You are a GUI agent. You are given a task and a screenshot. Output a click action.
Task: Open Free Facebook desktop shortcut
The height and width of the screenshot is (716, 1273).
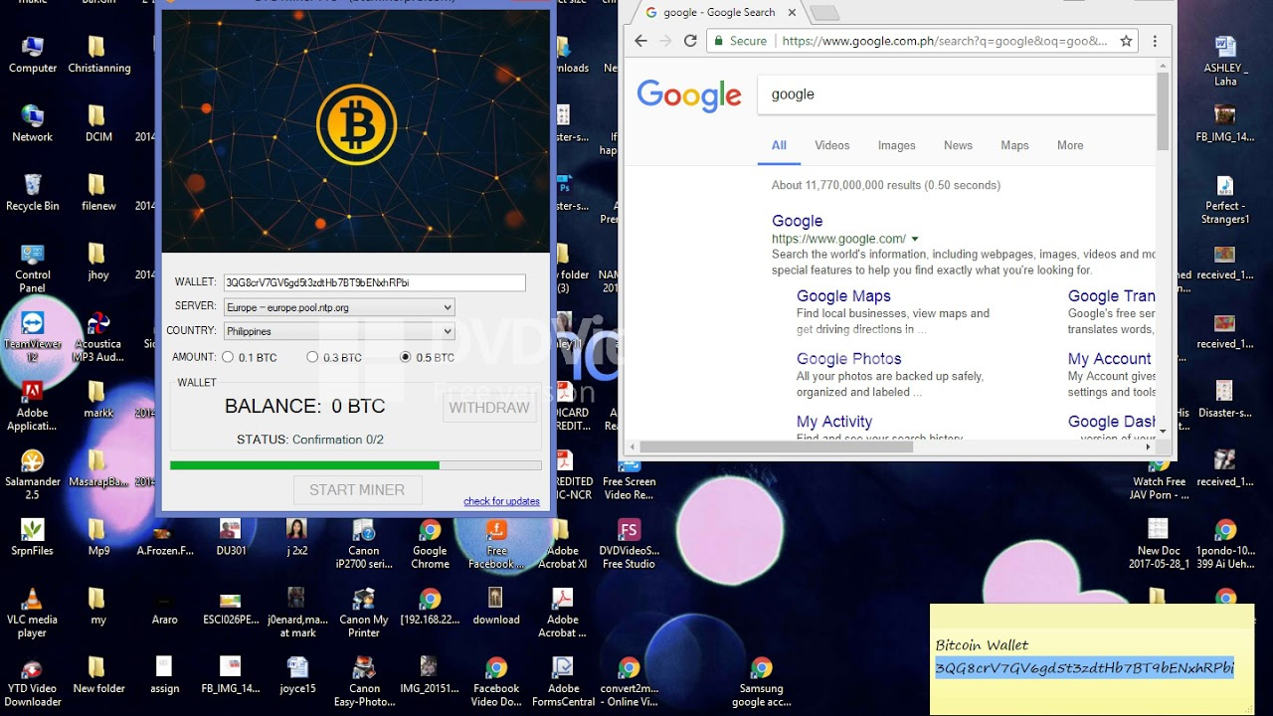496,543
